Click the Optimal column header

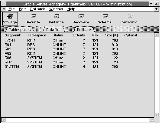[131, 35]
